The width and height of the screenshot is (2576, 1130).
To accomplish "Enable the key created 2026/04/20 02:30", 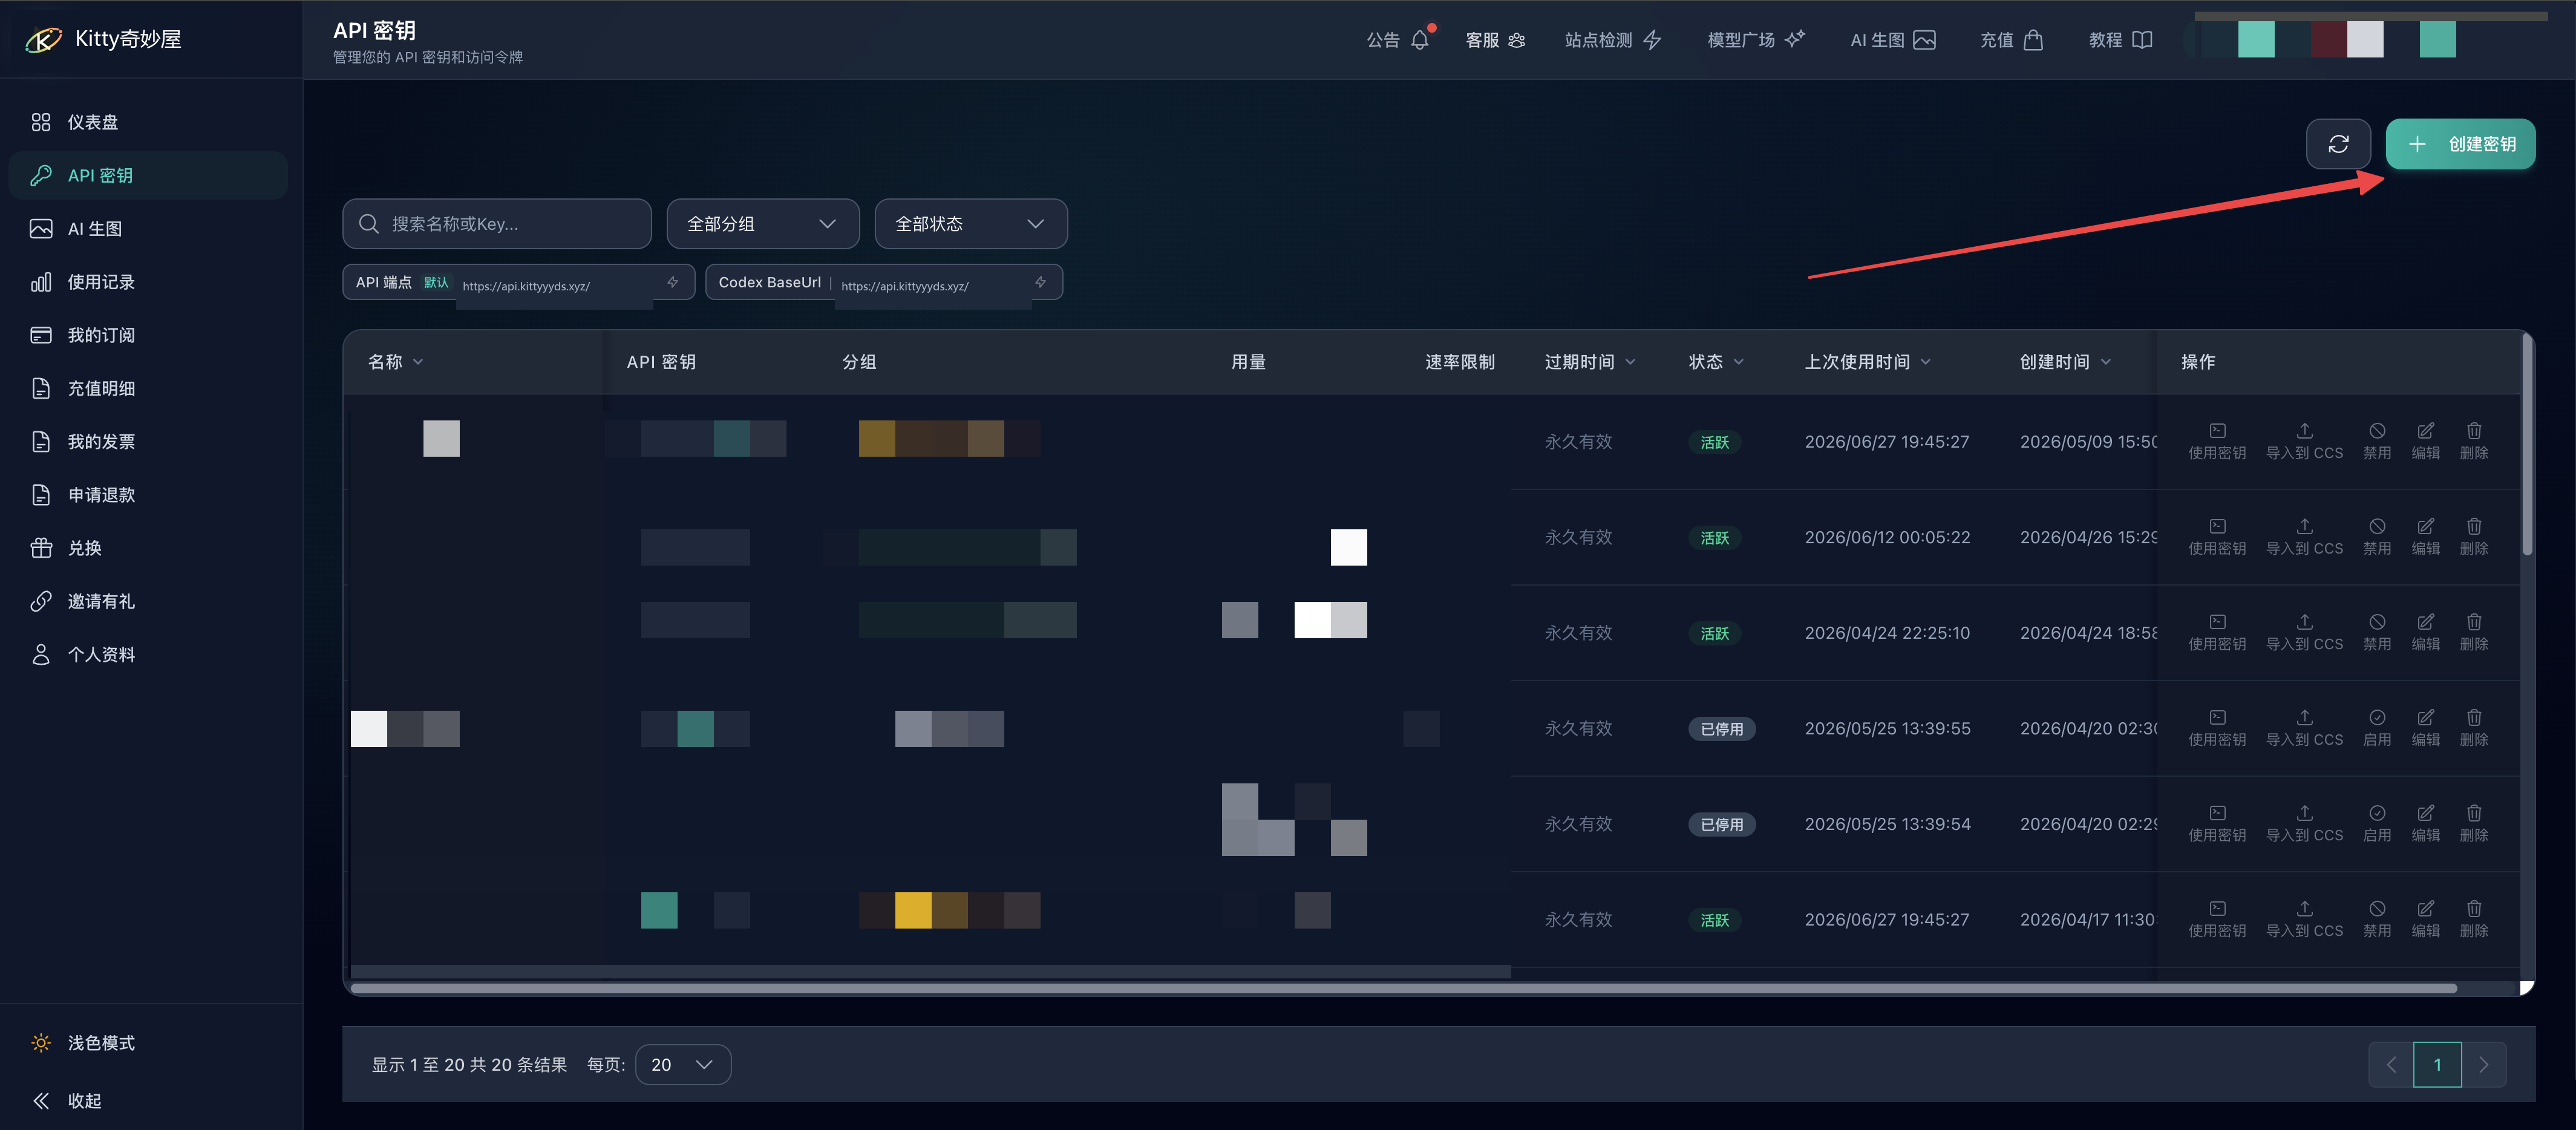I will (x=2377, y=728).
